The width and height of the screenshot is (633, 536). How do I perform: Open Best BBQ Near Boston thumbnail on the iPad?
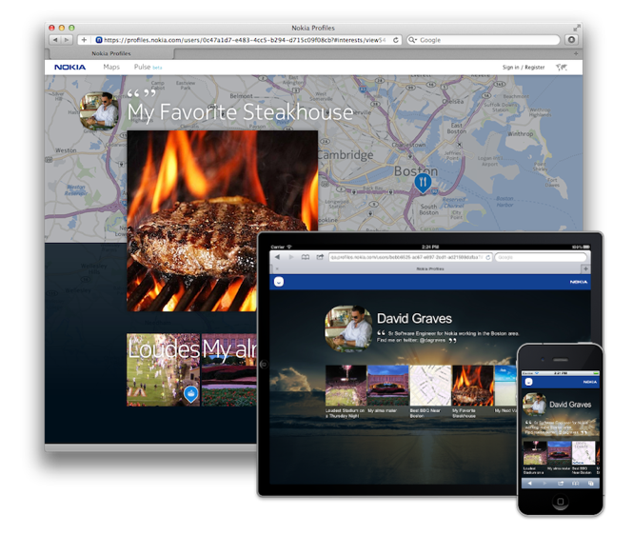(430, 386)
